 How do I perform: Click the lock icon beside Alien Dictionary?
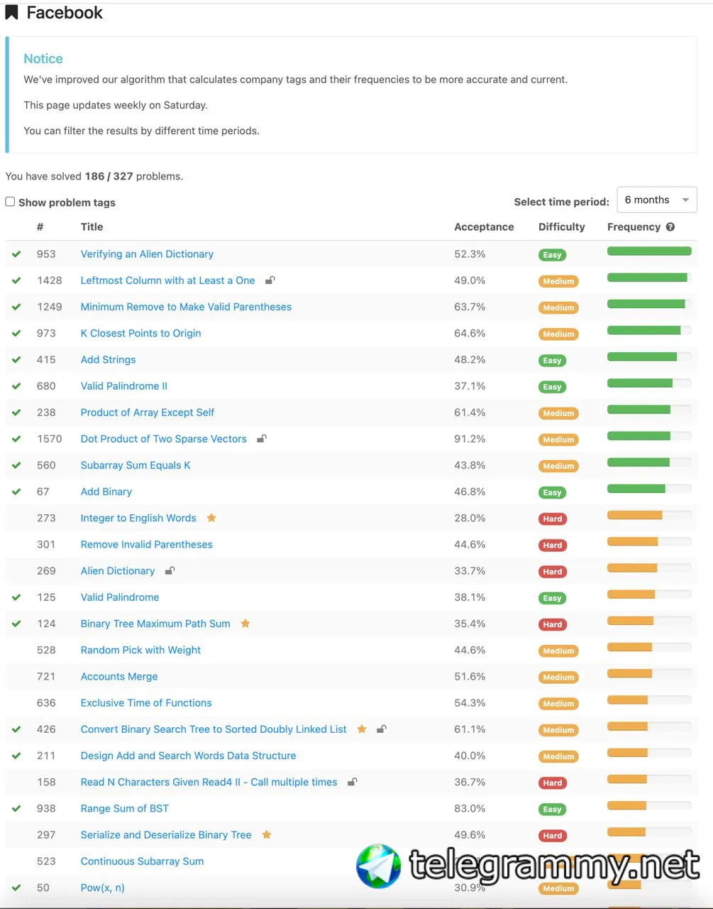coord(170,570)
